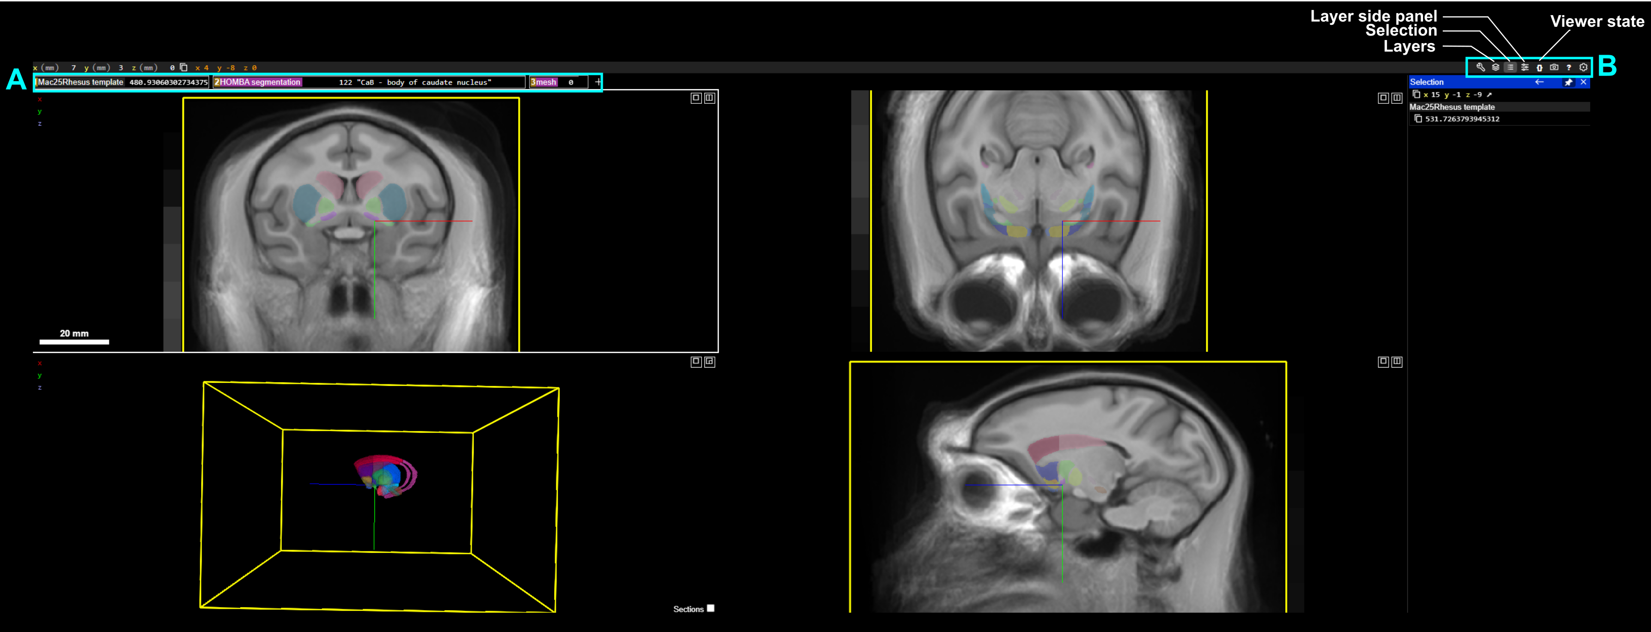This screenshot has width=1651, height=632.
Task: Open help via the question mark icon
Action: [x=1569, y=67]
